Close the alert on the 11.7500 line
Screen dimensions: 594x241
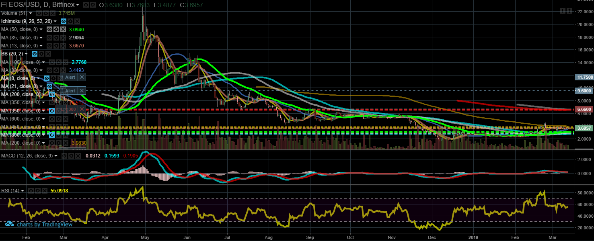pyautogui.click(x=82, y=77)
